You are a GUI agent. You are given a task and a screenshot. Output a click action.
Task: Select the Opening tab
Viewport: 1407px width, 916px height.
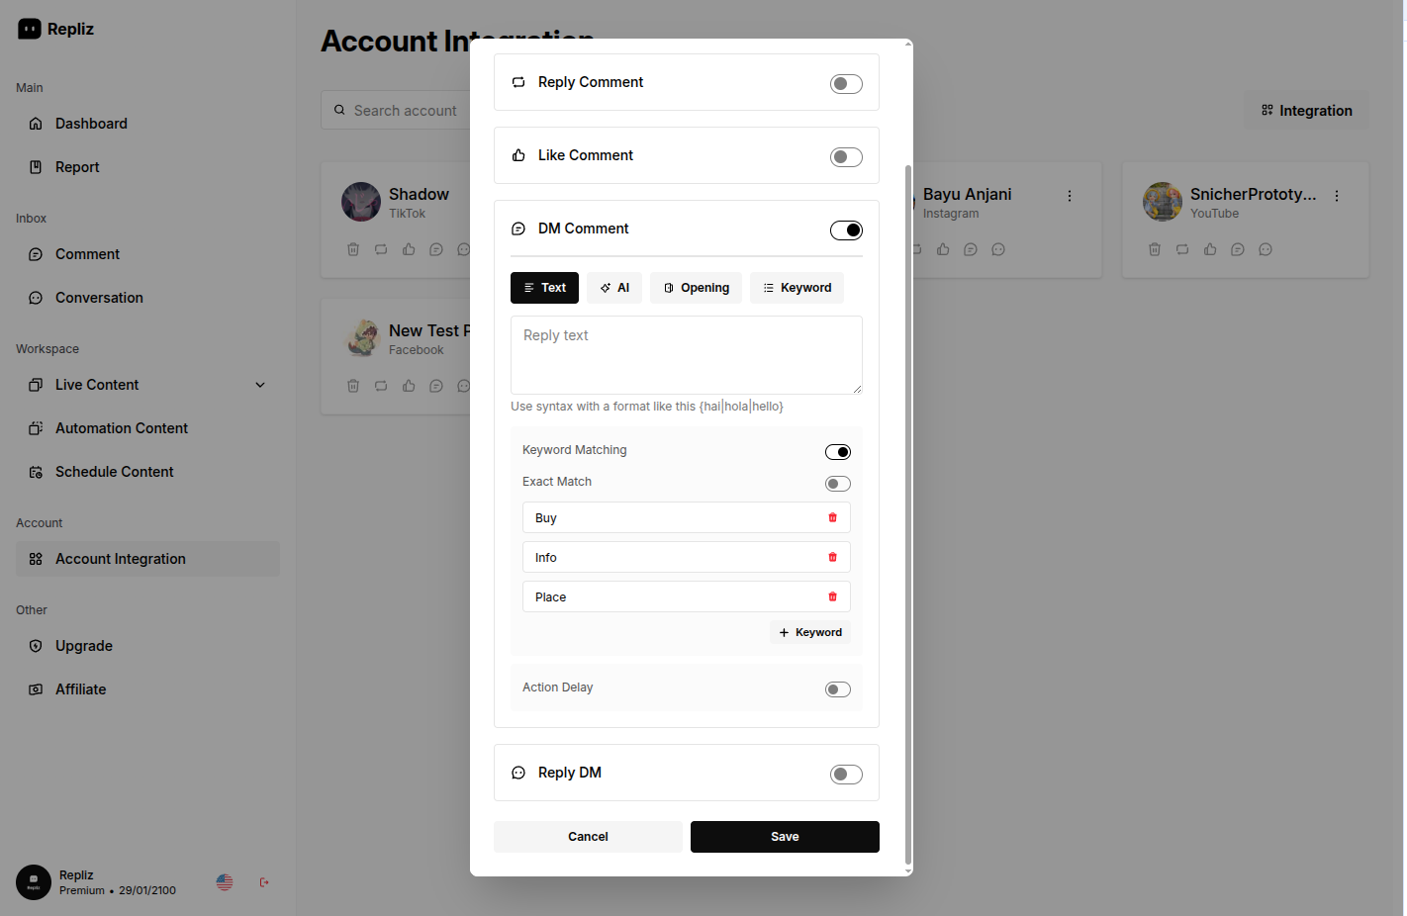pyautogui.click(x=696, y=288)
